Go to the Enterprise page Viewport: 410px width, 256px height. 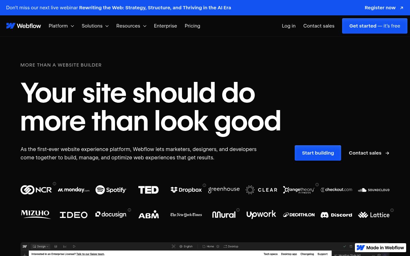tap(165, 26)
